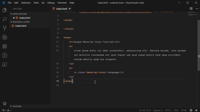Change line ending via CRLF
Viewport: 200px width, 112px height.
click(x=176, y=110)
